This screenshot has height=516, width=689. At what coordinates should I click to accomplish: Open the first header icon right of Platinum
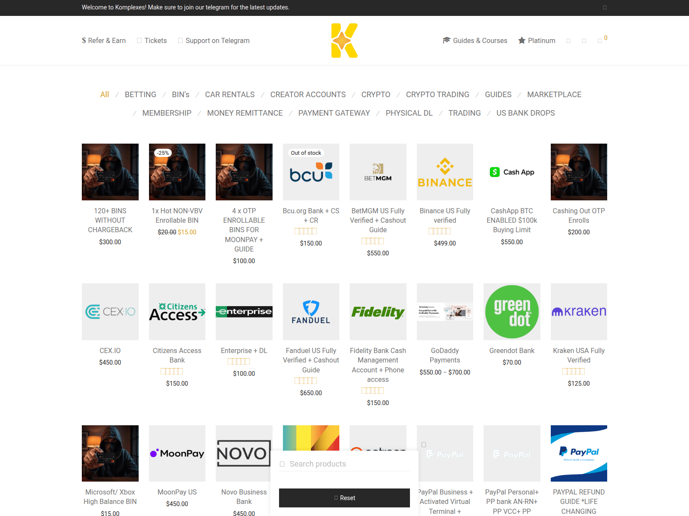568,41
